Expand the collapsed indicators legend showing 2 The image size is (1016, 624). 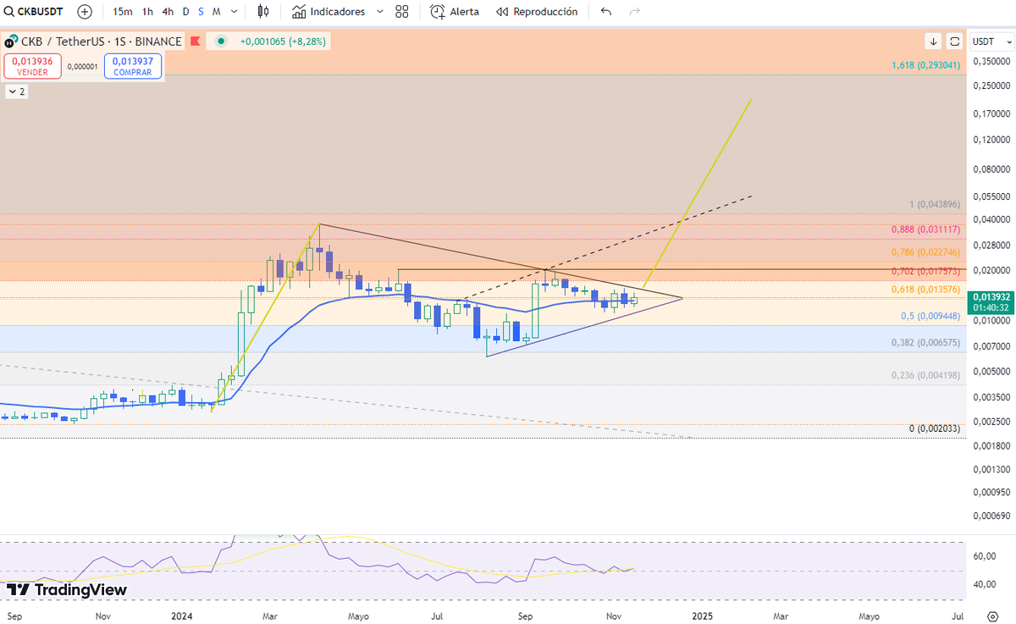(17, 91)
